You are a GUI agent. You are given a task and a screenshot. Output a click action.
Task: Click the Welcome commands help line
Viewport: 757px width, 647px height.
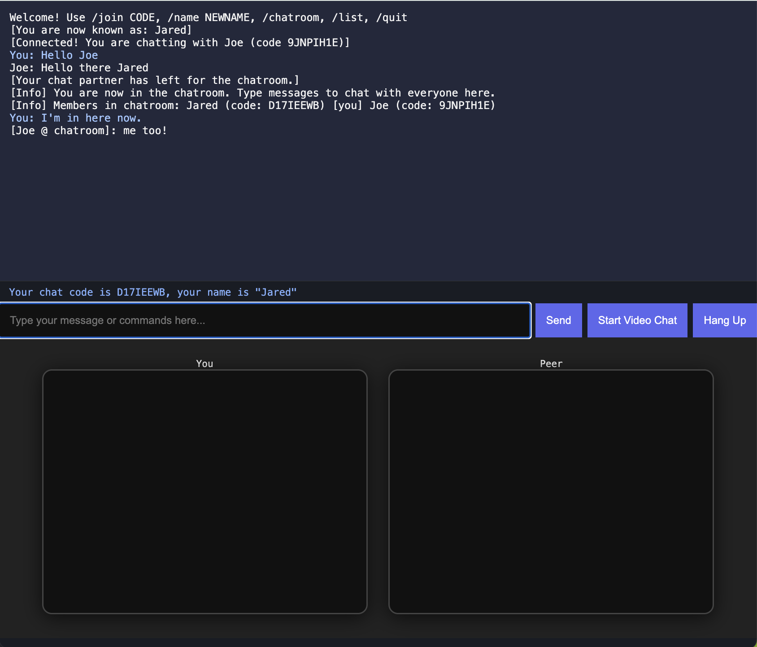click(209, 17)
